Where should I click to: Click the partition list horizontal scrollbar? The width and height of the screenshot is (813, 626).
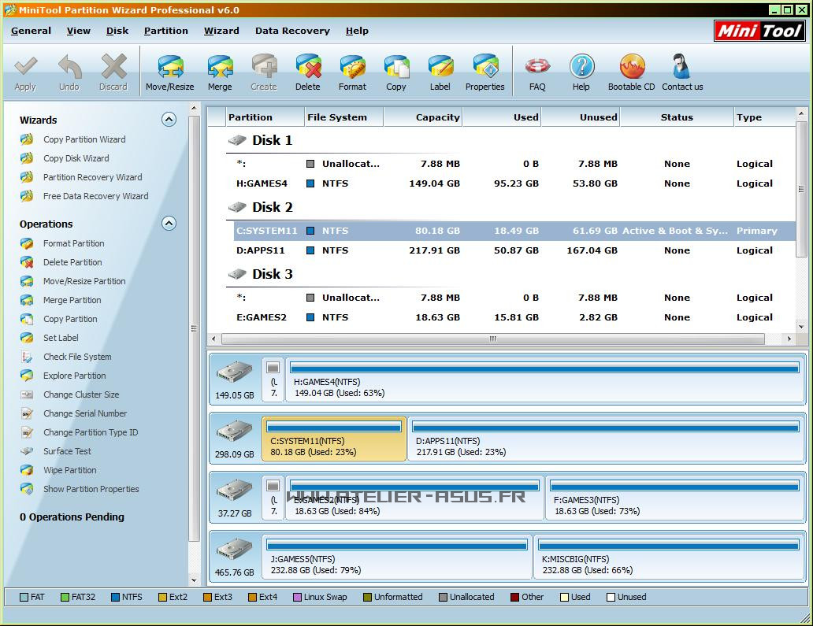point(493,339)
